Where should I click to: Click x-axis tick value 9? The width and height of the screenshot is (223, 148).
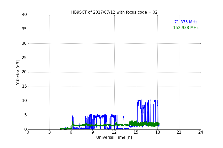(93, 132)
